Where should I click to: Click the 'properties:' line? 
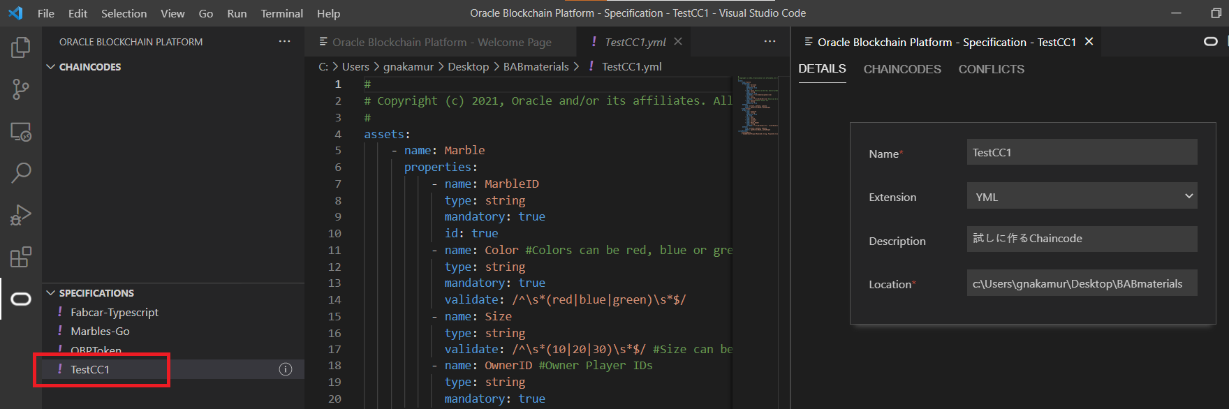[x=441, y=167]
